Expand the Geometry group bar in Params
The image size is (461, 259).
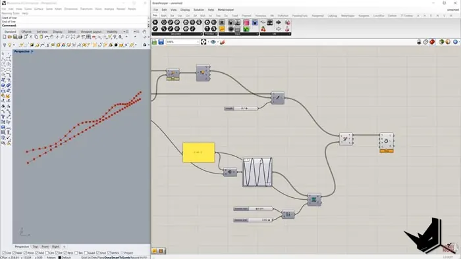point(177,34)
